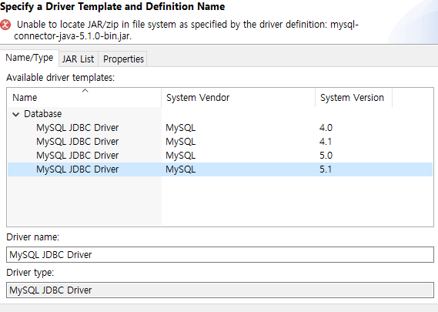Click the MySQL vendor cell in the highlighted row
The image size is (438, 312).
(180, 169)
